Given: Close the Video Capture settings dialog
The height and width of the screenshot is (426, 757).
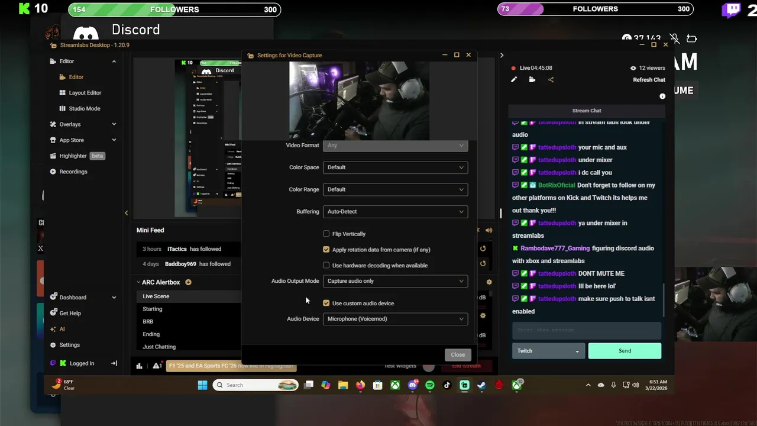Looking at the screenshot, I should pos(458,354).
